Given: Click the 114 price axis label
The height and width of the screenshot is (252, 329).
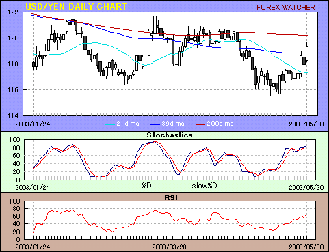Looking at the screenshot, I should [x=13, y=116].
